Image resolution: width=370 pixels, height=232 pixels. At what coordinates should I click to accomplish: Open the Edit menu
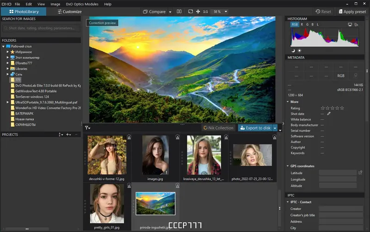(29, 4)
